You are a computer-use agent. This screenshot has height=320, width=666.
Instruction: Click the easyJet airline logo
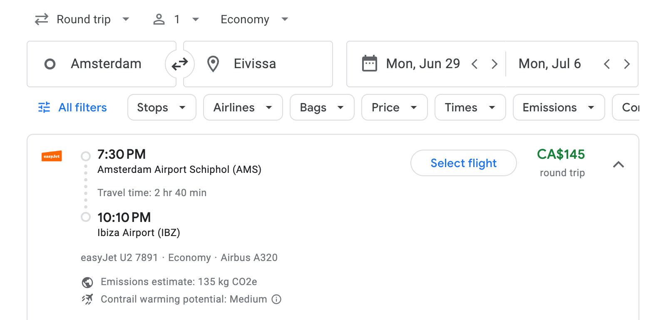pos(52,157)
